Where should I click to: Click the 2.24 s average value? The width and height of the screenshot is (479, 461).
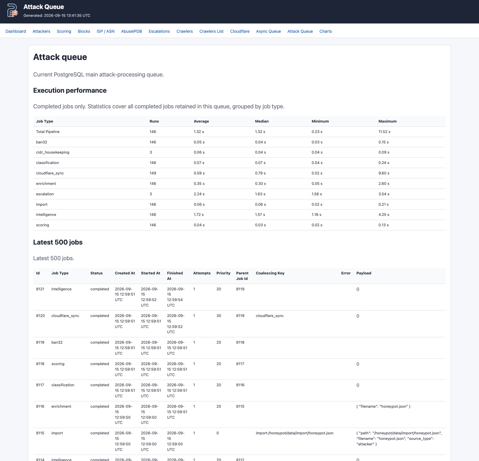199,194
